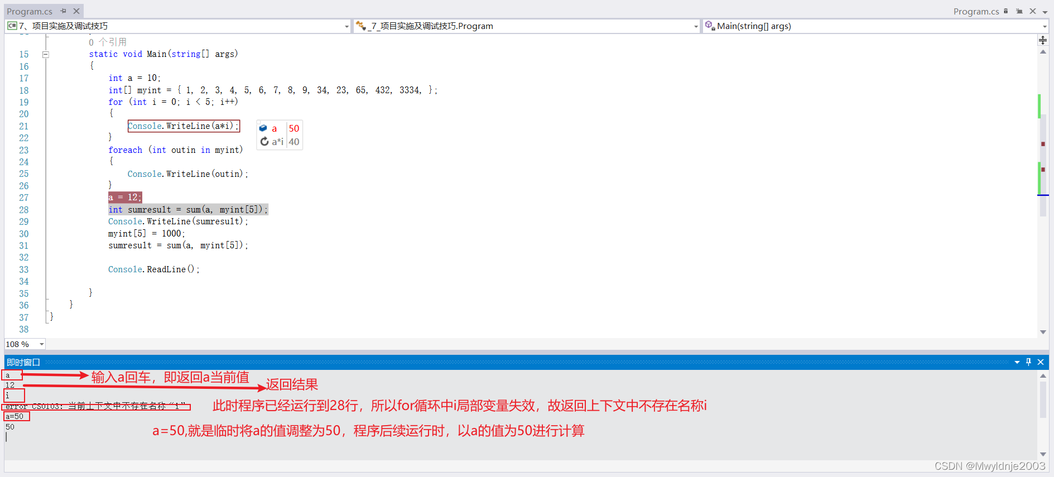Image resolution: width=1054 pixels, height=477 pixels.
Task: Collapse the Main method outline on line 15
Action: (46, 55)
